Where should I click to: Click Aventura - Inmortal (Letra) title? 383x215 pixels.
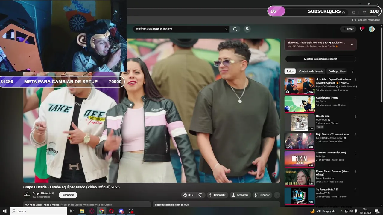[331, 153]
